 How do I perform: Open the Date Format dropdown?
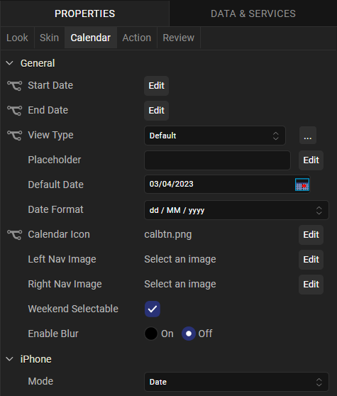coord(236,210)
